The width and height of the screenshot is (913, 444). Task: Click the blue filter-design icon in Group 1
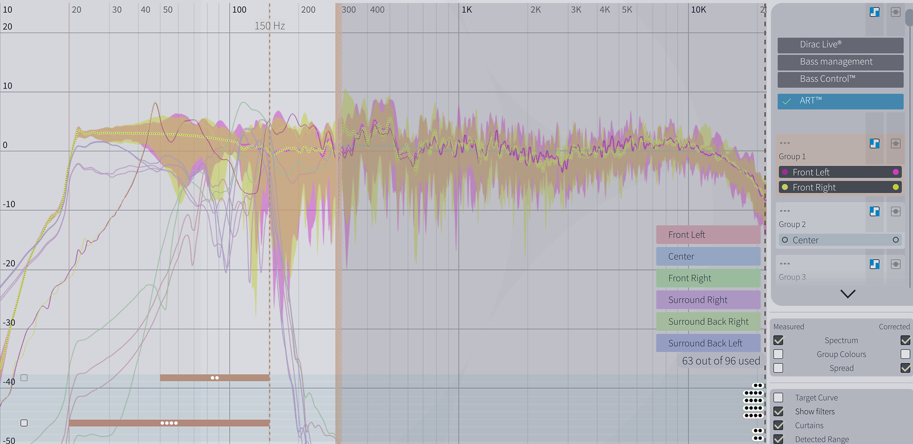(x=874, y=143)
